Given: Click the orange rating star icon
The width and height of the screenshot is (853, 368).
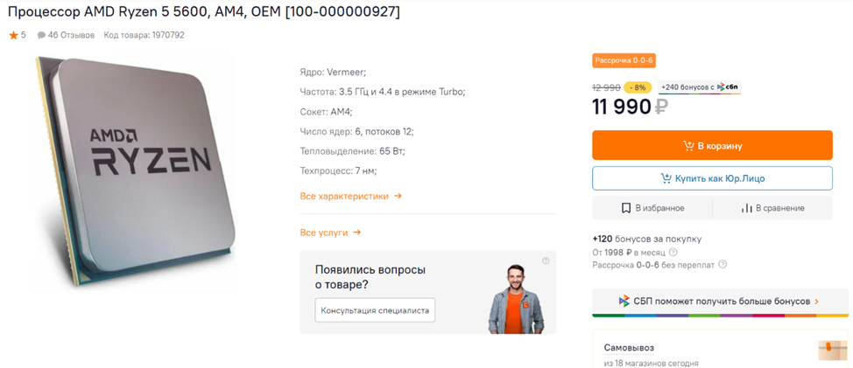Looking at the screenshot, I should [x=13, y=36].
